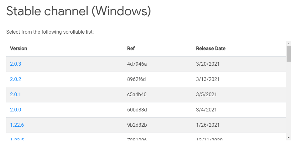Open the 2.0.0 version link
The image size is (296, 146).
coord(15,110)
